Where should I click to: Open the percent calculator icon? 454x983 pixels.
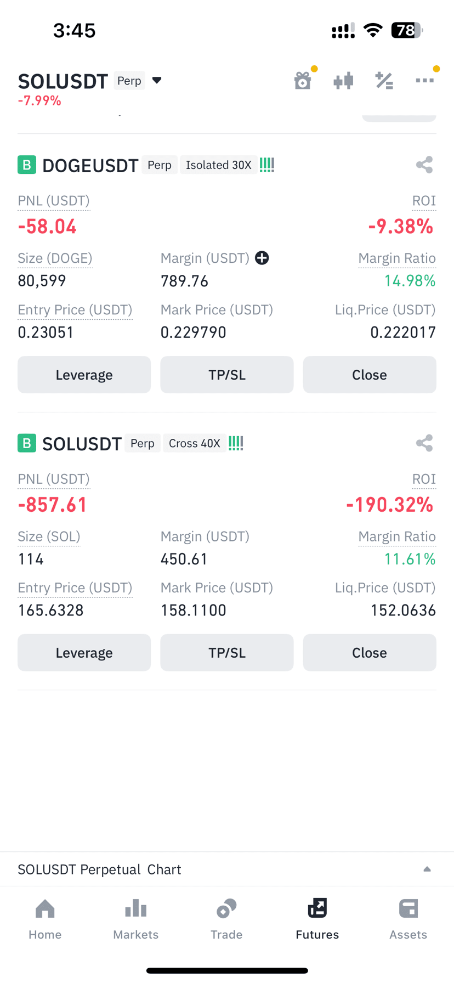pos(384,81)
